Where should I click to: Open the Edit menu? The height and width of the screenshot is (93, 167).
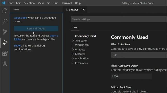coord(18,3)
